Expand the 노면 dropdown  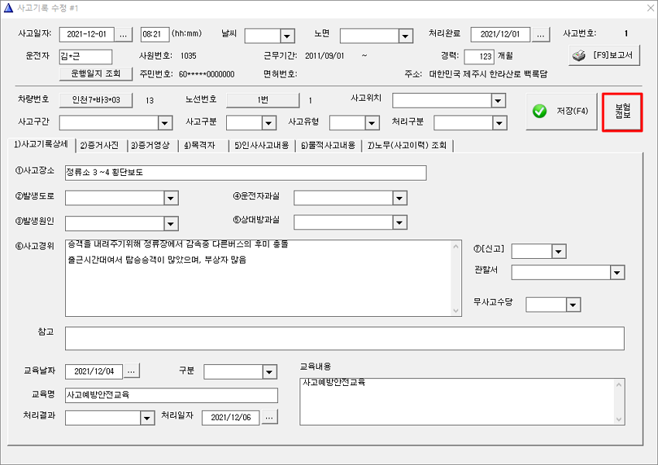click(x=405, y=36)
